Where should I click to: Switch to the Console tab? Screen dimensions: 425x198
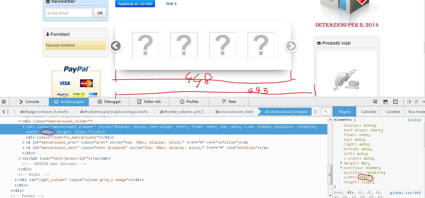coord(29,102)
